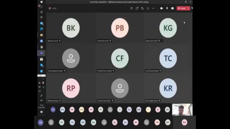230x129 pixels.
Task: Select the PB participant avatar tile
Action: click(120, 28)
